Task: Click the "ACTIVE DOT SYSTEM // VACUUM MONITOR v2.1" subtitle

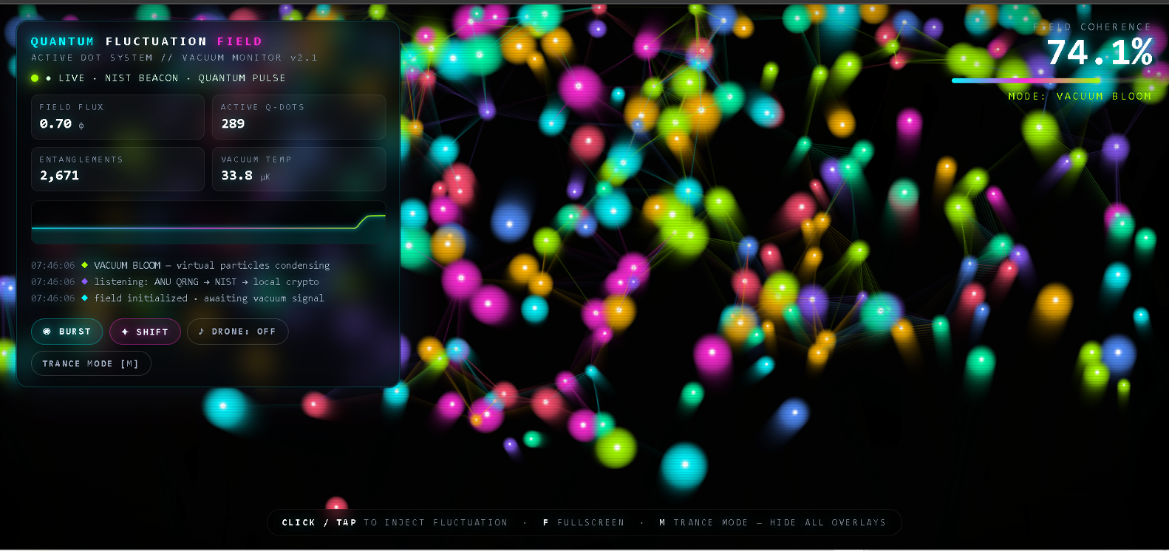Action: click(x=174, y=58)
